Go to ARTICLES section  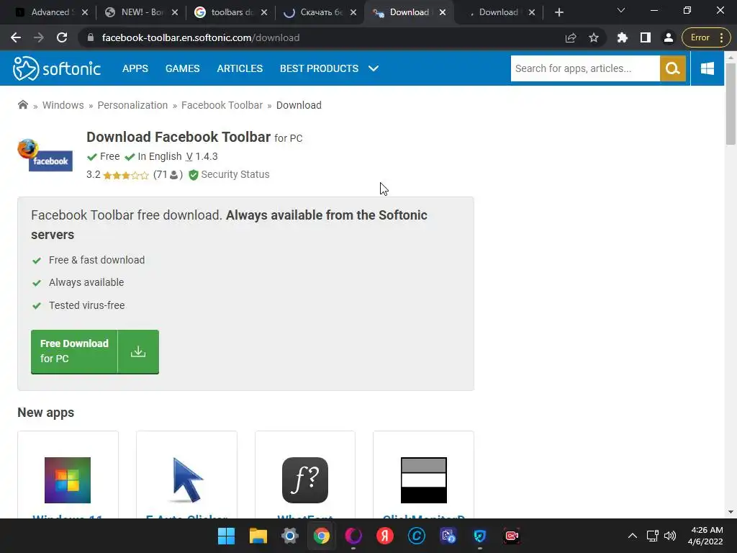pyautogui.click(x=240, y=68)
